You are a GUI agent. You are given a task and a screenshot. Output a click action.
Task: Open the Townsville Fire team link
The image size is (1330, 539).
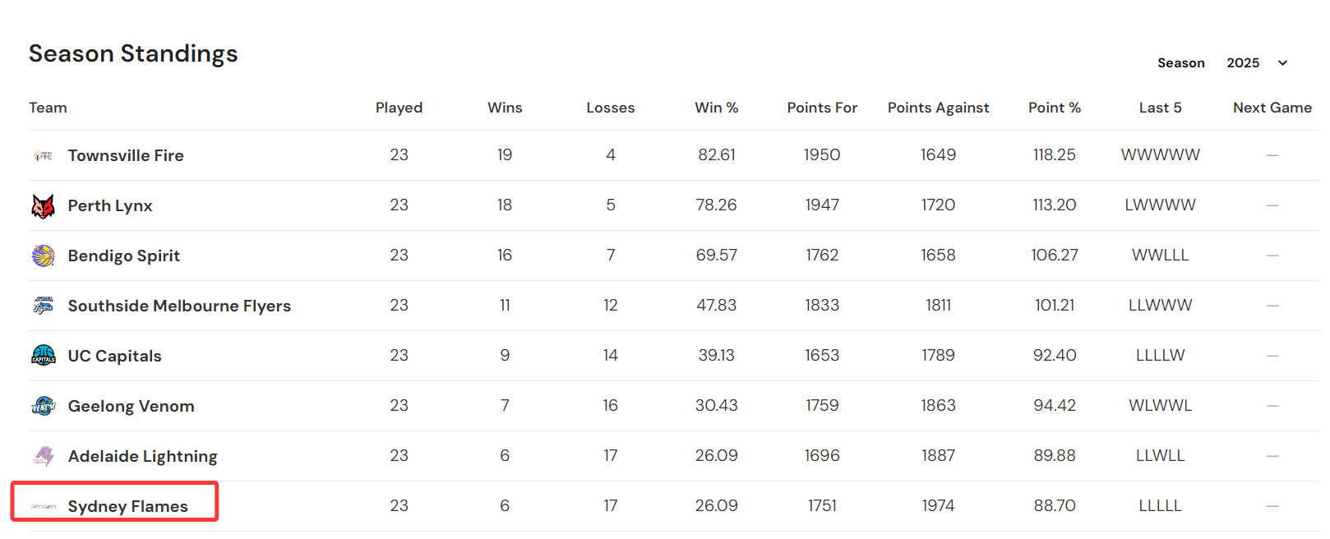(126, 155)
